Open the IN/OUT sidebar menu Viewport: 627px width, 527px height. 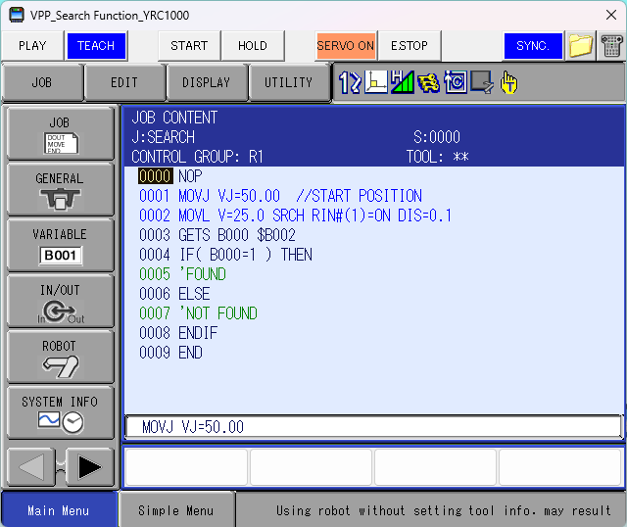click(60, 301)
